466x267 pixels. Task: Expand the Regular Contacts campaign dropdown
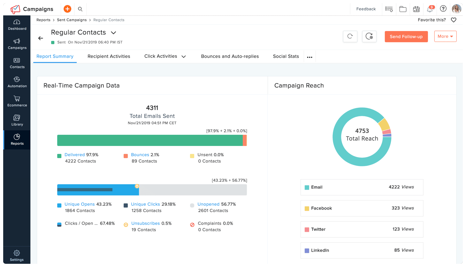[113, 33]
